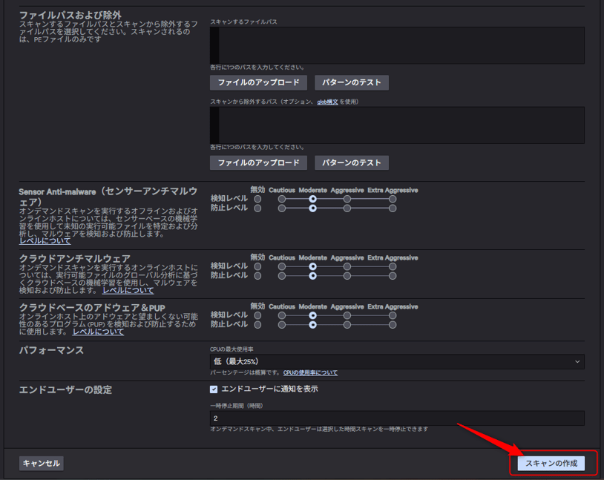Open the CPUの使用率について link
Screen dimensions: 604x480
pyautogui.click(x=310, y=372)
